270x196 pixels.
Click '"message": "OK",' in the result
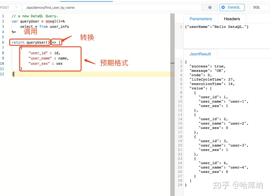pyautogui.click(x=207, y=71)
